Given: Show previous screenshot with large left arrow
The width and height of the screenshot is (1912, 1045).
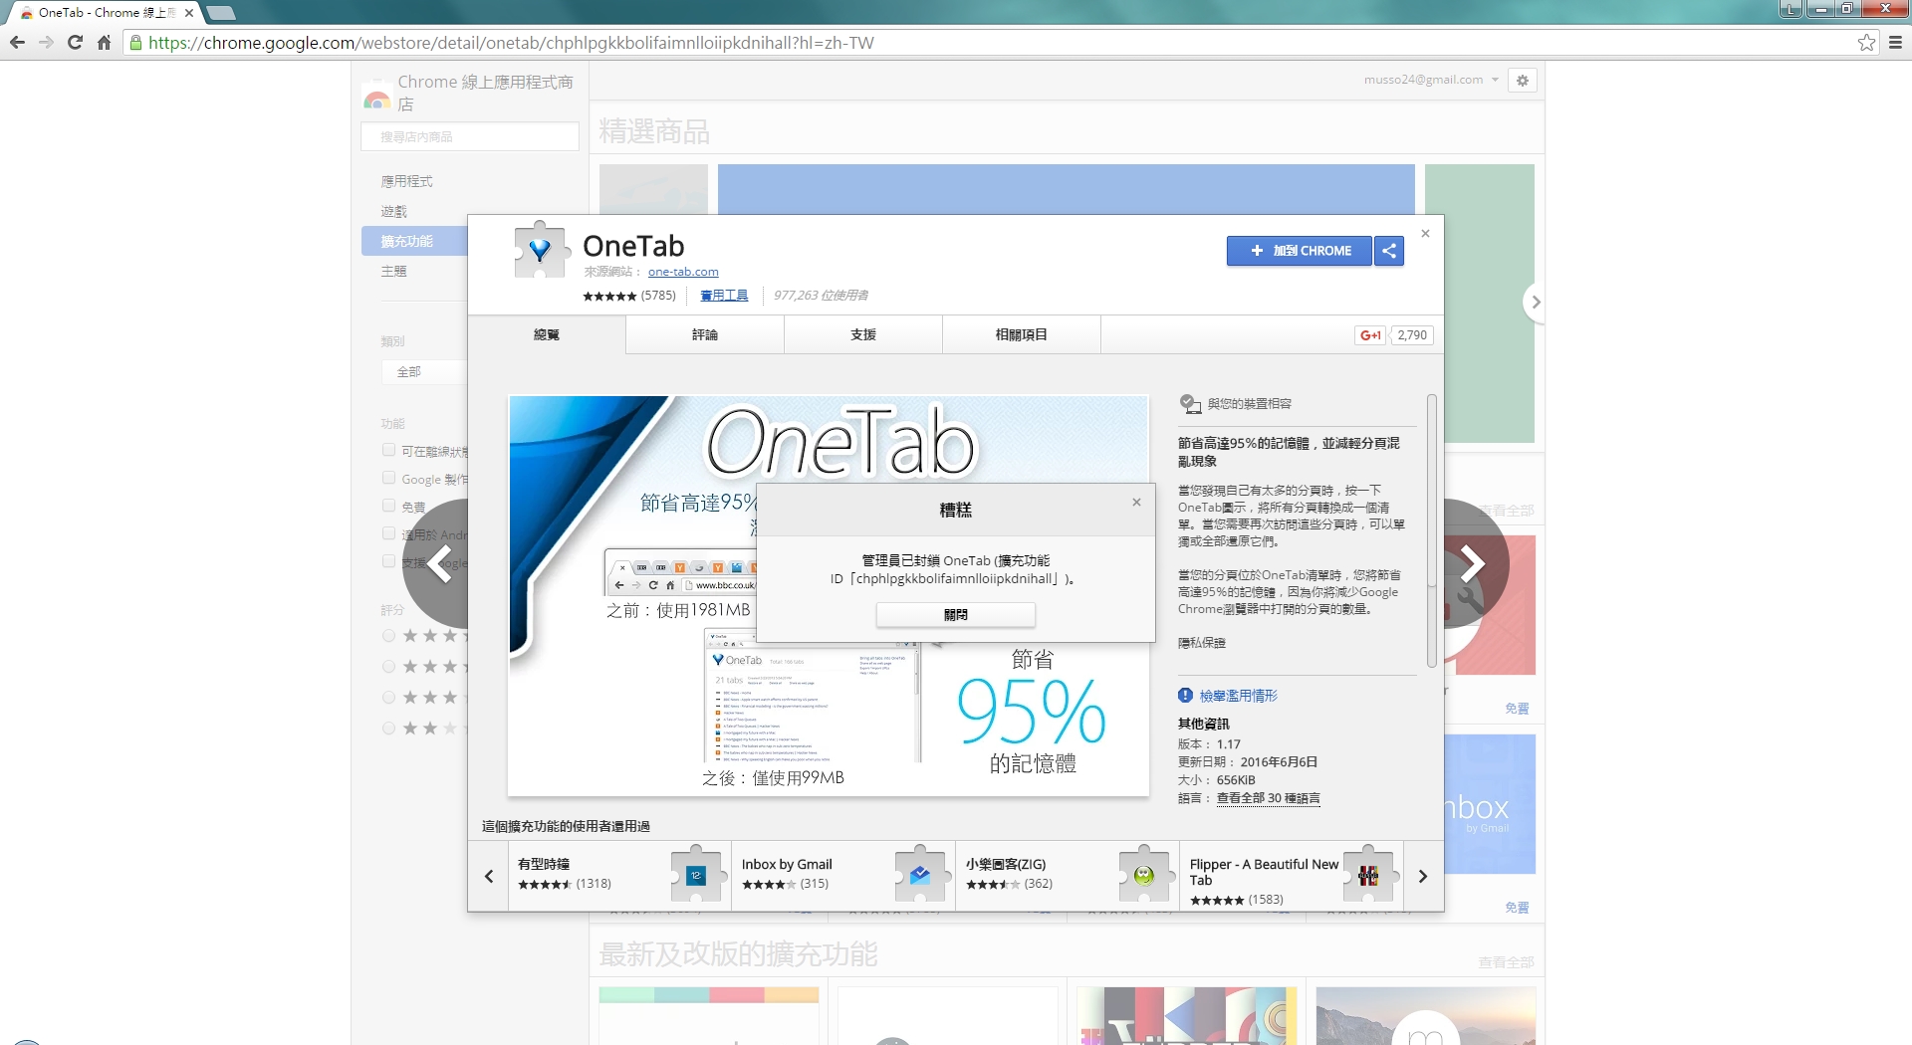Looking at the screenshot, I should [438, 564].
